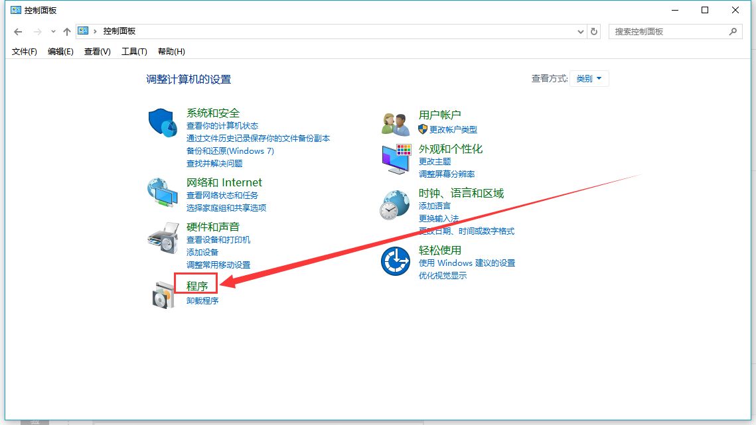Open the 程序 category heading
756x425 pixels.
tap(196, 286)
